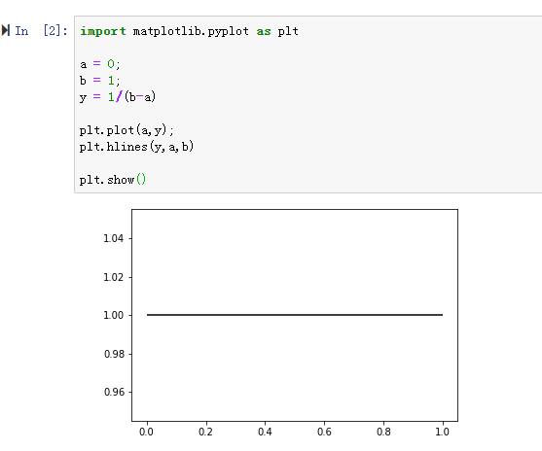Click the code line 'y = 1/(b-a)'
This screenshot has height=451, width=542.
[x=118, y=97]
